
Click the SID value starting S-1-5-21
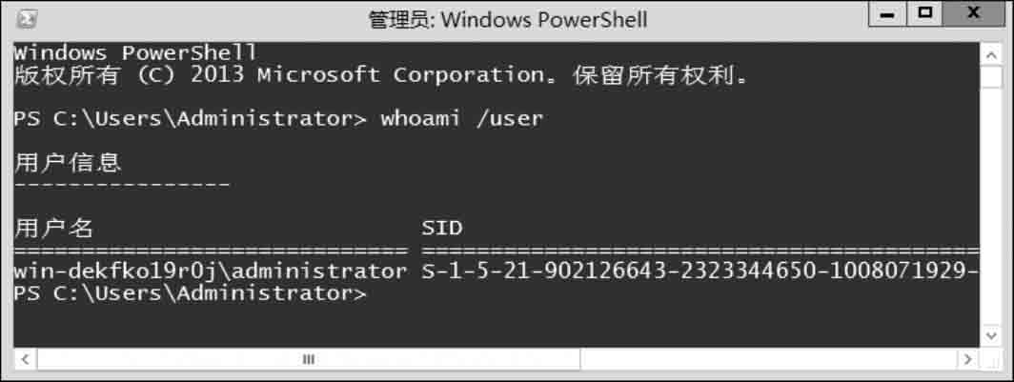click(x=699, y=271)
